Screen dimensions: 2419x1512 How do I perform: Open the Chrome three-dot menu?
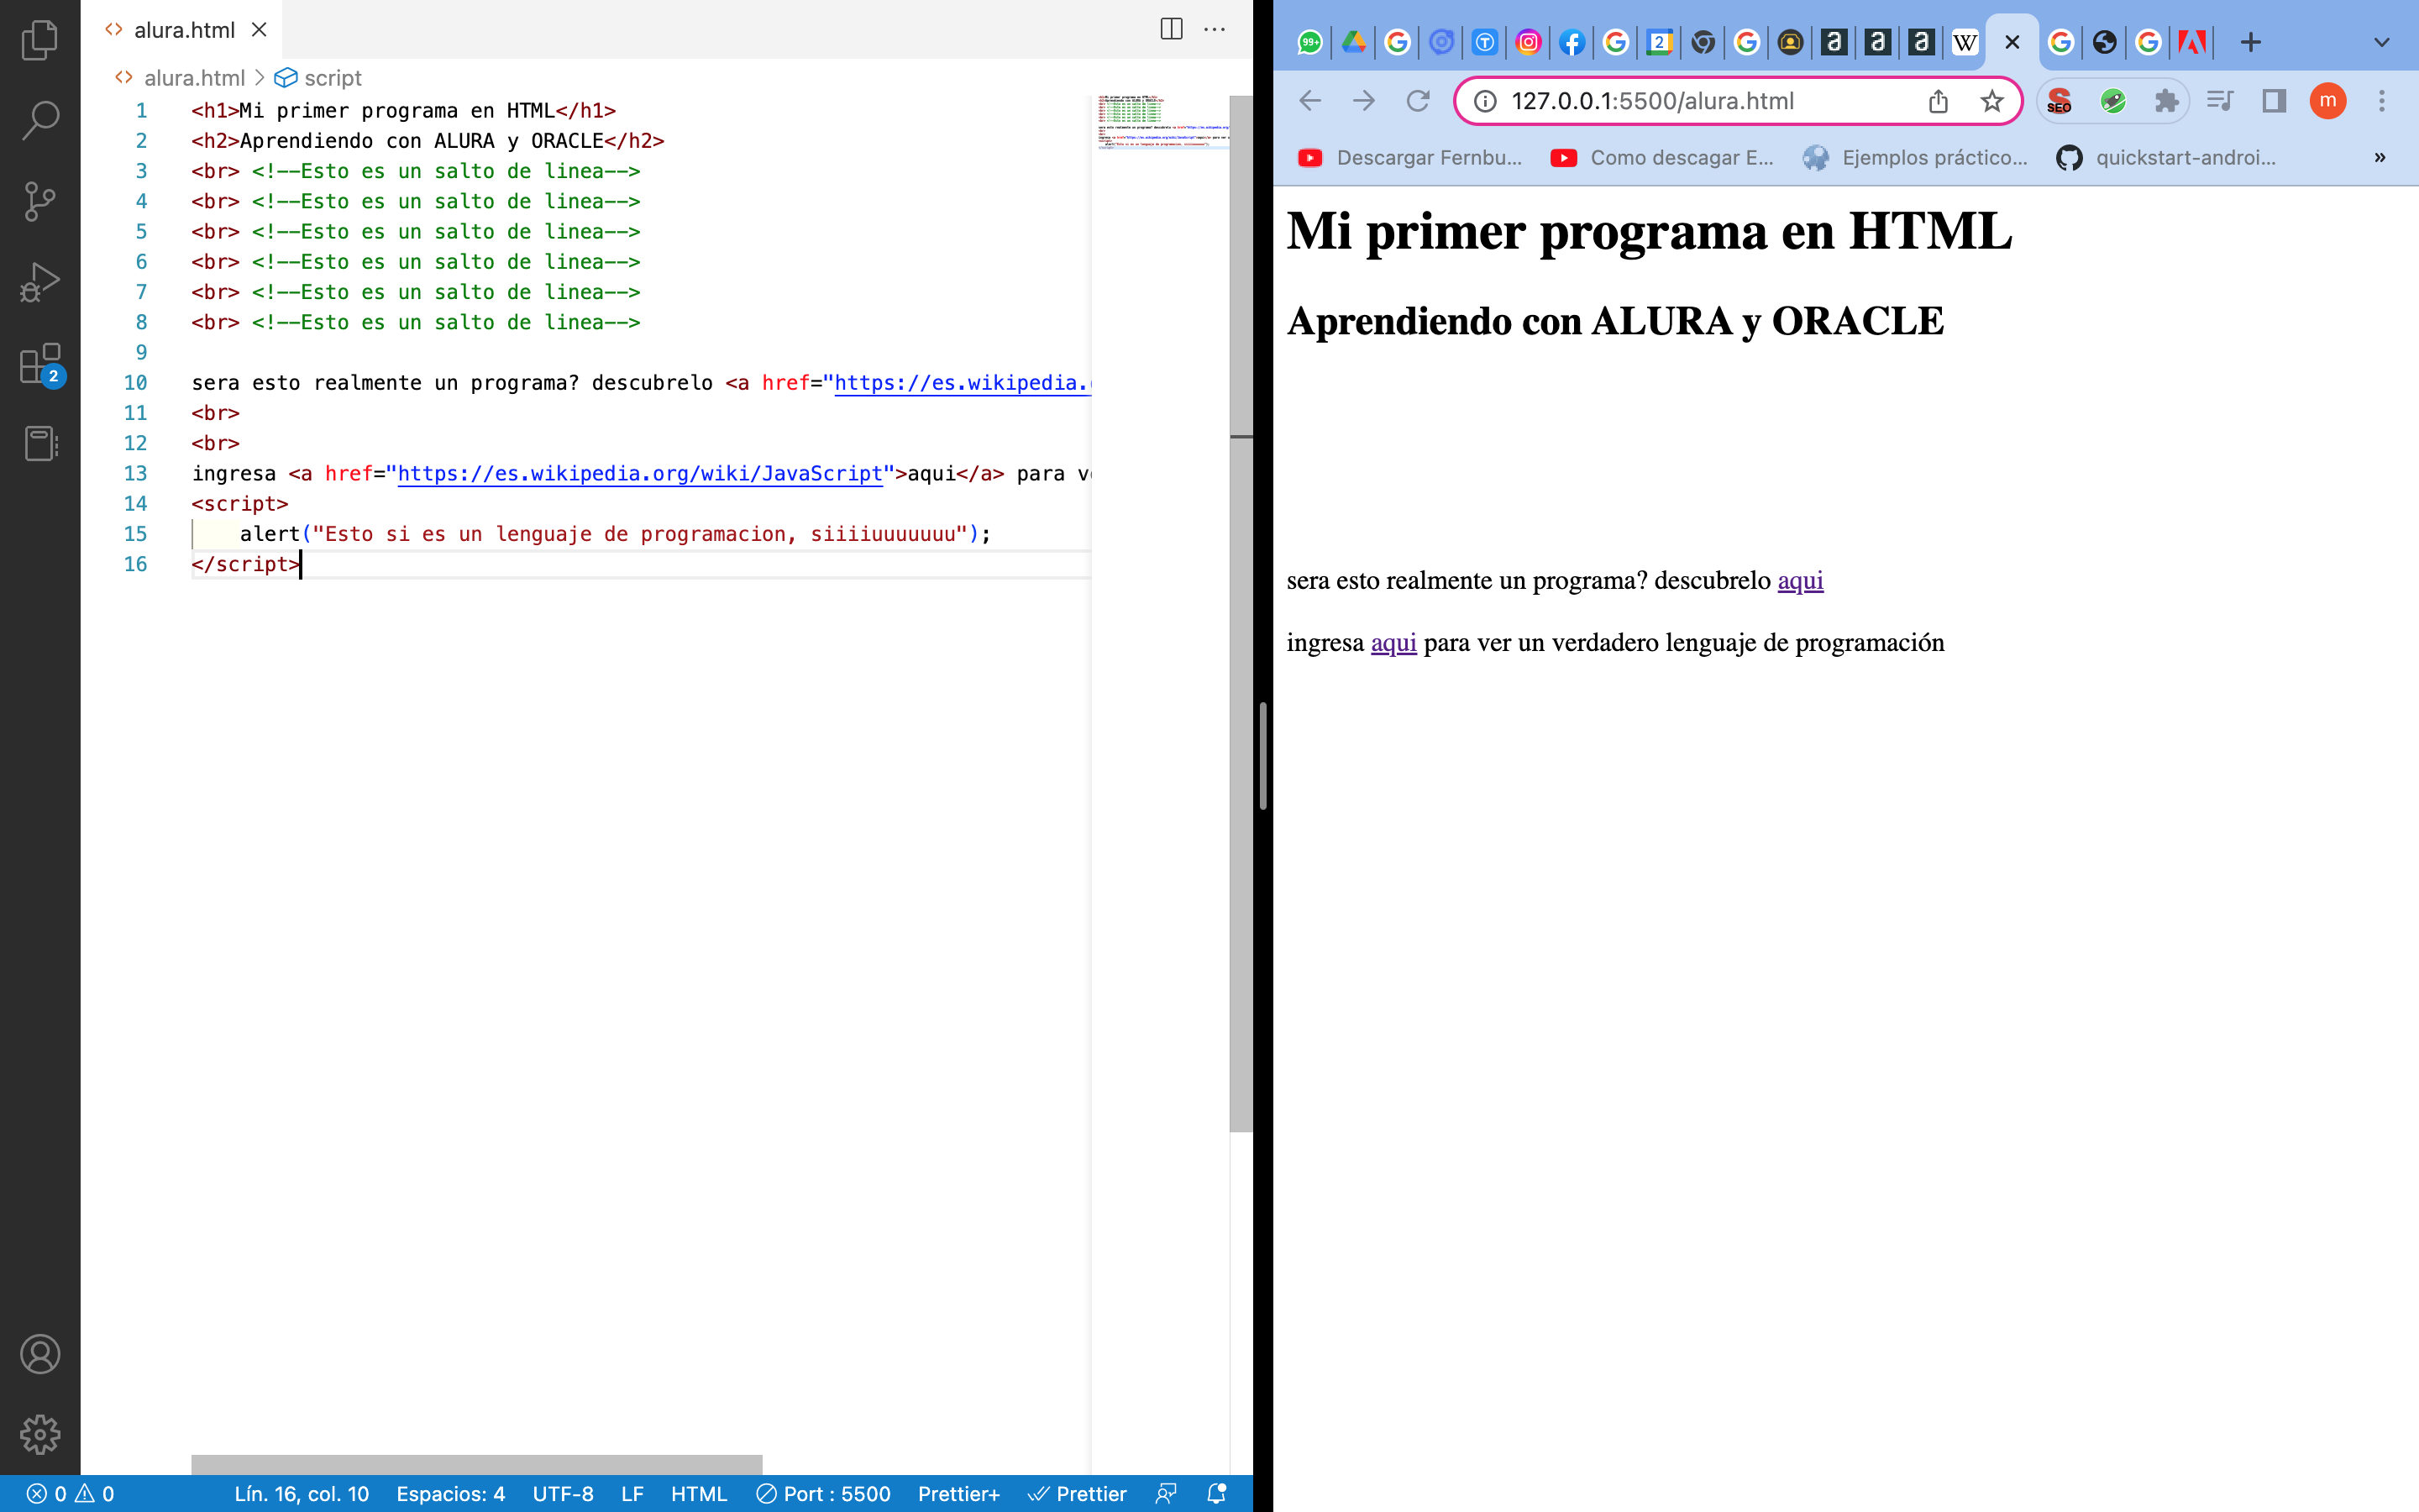2381,101
